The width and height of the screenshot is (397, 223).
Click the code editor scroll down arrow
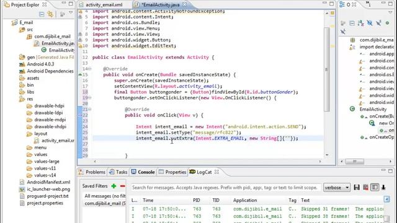click(327, 155)
